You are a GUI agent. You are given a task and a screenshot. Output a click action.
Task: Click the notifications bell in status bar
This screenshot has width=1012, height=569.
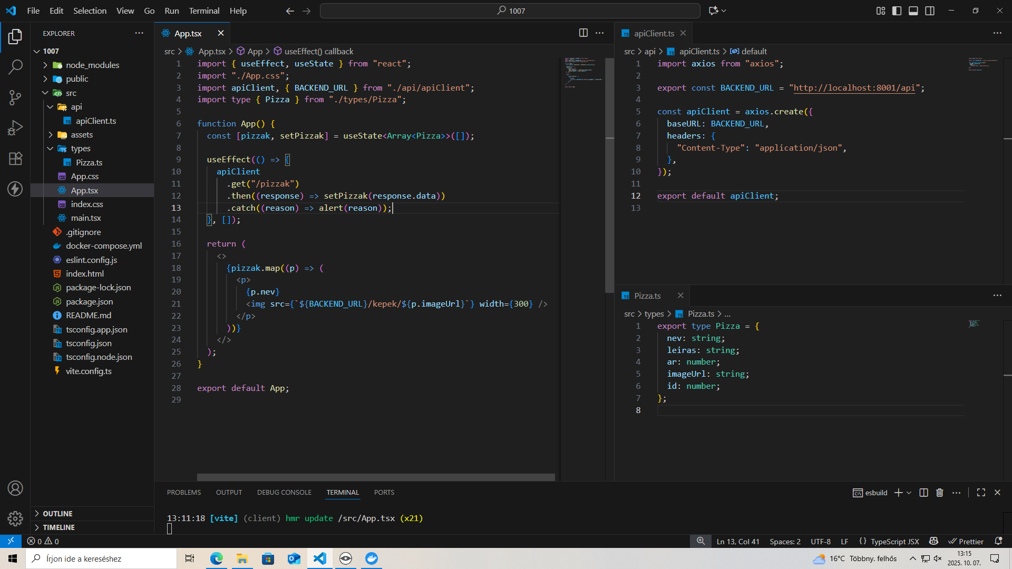pos(998,541)
